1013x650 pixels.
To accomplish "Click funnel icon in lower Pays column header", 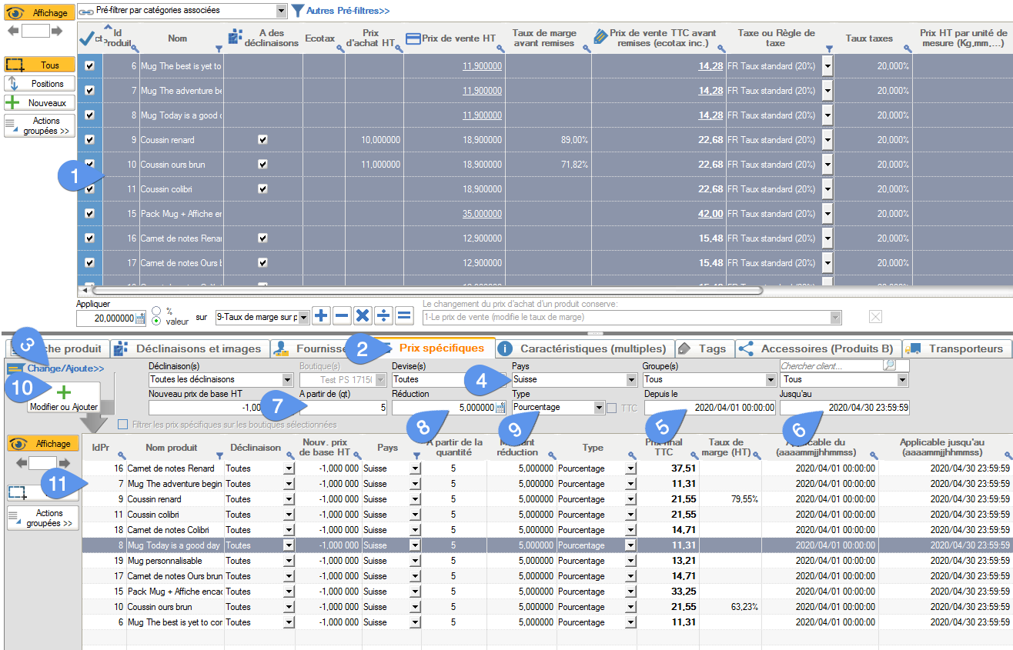I will pyautogui.click(x=416, y=456).
